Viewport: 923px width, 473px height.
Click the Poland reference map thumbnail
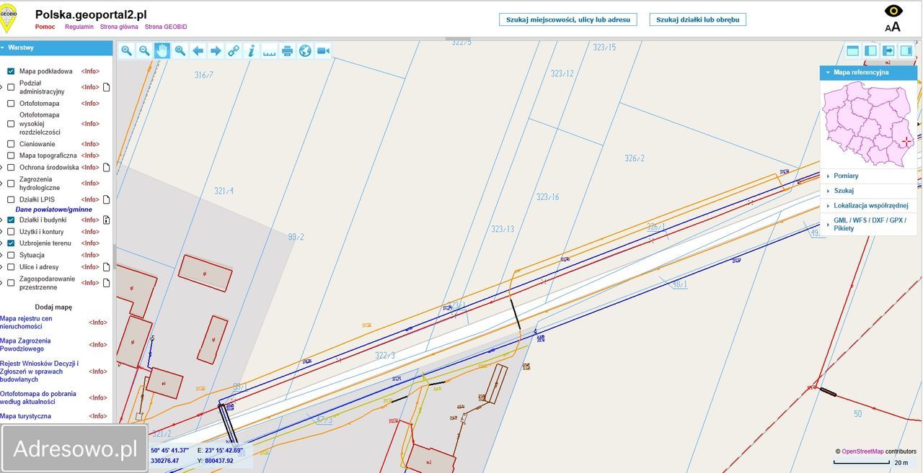coord(868,124)
